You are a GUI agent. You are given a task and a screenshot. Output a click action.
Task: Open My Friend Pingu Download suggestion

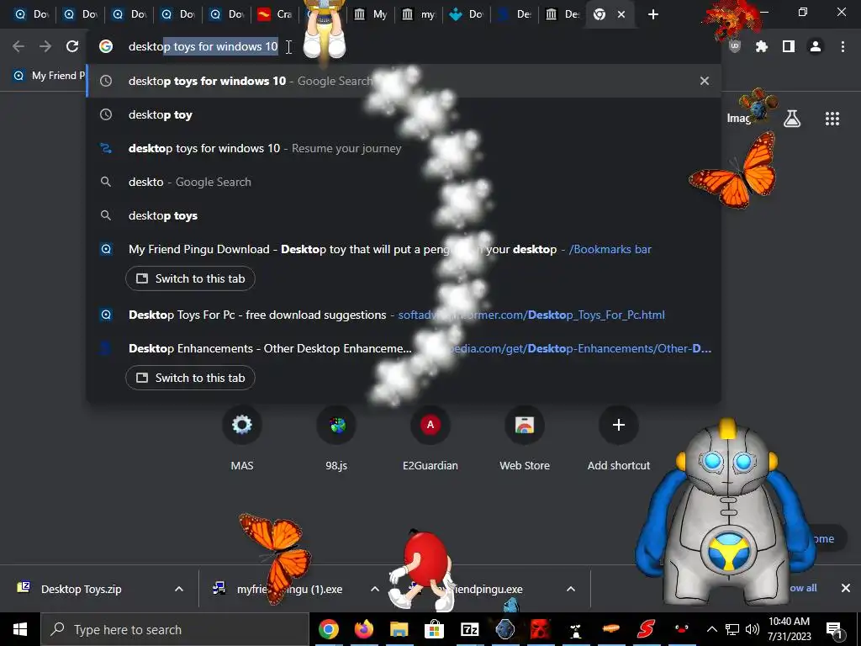(x=404, y=249)
